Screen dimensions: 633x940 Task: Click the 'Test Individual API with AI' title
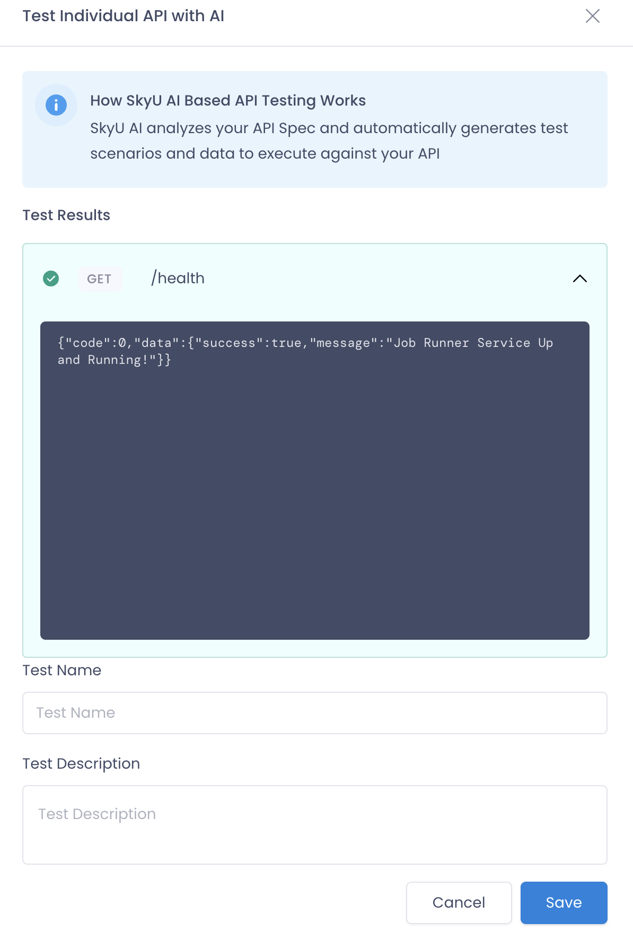(x=124, y=16)
